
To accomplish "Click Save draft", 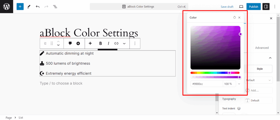I will point(227,7).
